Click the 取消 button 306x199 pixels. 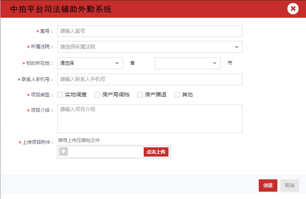[x=290, y=186]
